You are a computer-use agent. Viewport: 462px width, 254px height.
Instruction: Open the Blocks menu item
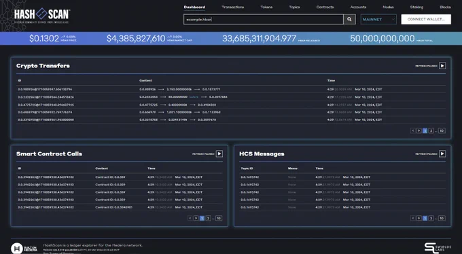(x=445, y=7)
